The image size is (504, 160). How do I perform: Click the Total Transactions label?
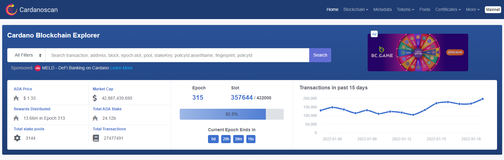[109, 129]
